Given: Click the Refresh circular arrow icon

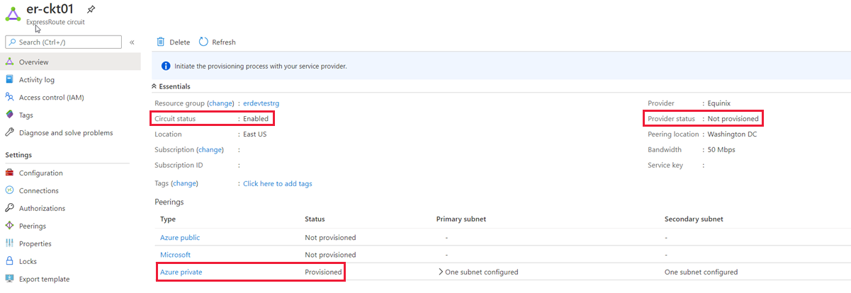Looking at the screenshot, I should point(204,42).
